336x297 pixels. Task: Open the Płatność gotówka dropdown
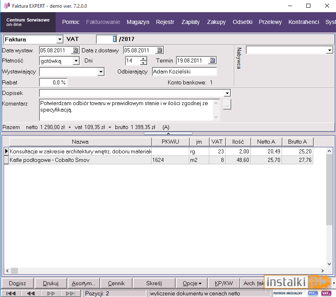[76, 61]
